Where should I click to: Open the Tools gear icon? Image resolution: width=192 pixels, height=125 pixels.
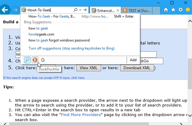[x=181, y=10]
